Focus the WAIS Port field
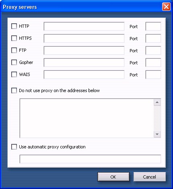The width and height of the screenshot is (173, 189). pos(153,74)
